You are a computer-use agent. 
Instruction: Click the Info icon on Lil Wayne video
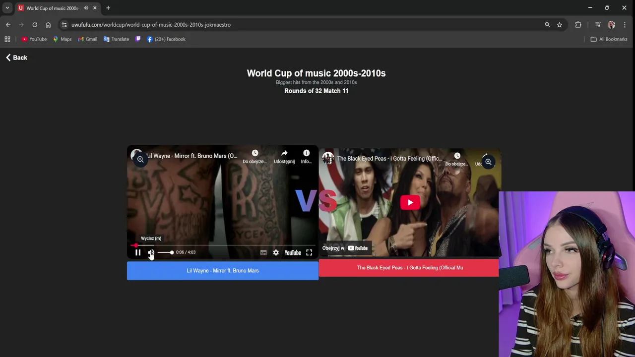pyautogui.click(x=307, y=153)
